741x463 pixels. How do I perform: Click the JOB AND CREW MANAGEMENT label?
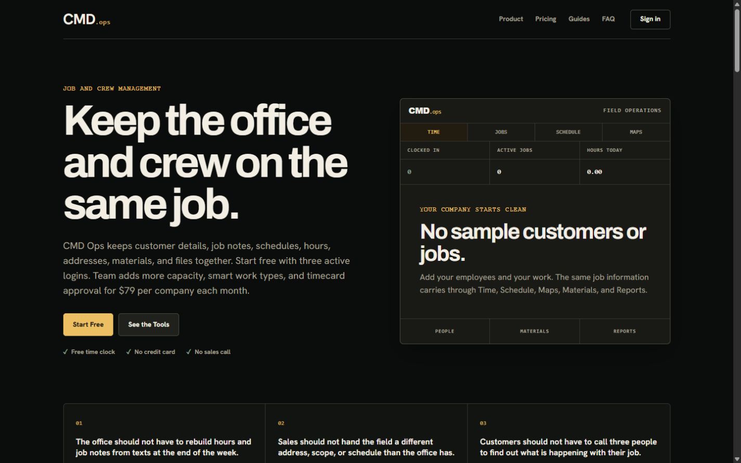point(112,88)
